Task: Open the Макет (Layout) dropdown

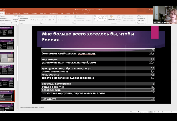Action: (22, 16)
